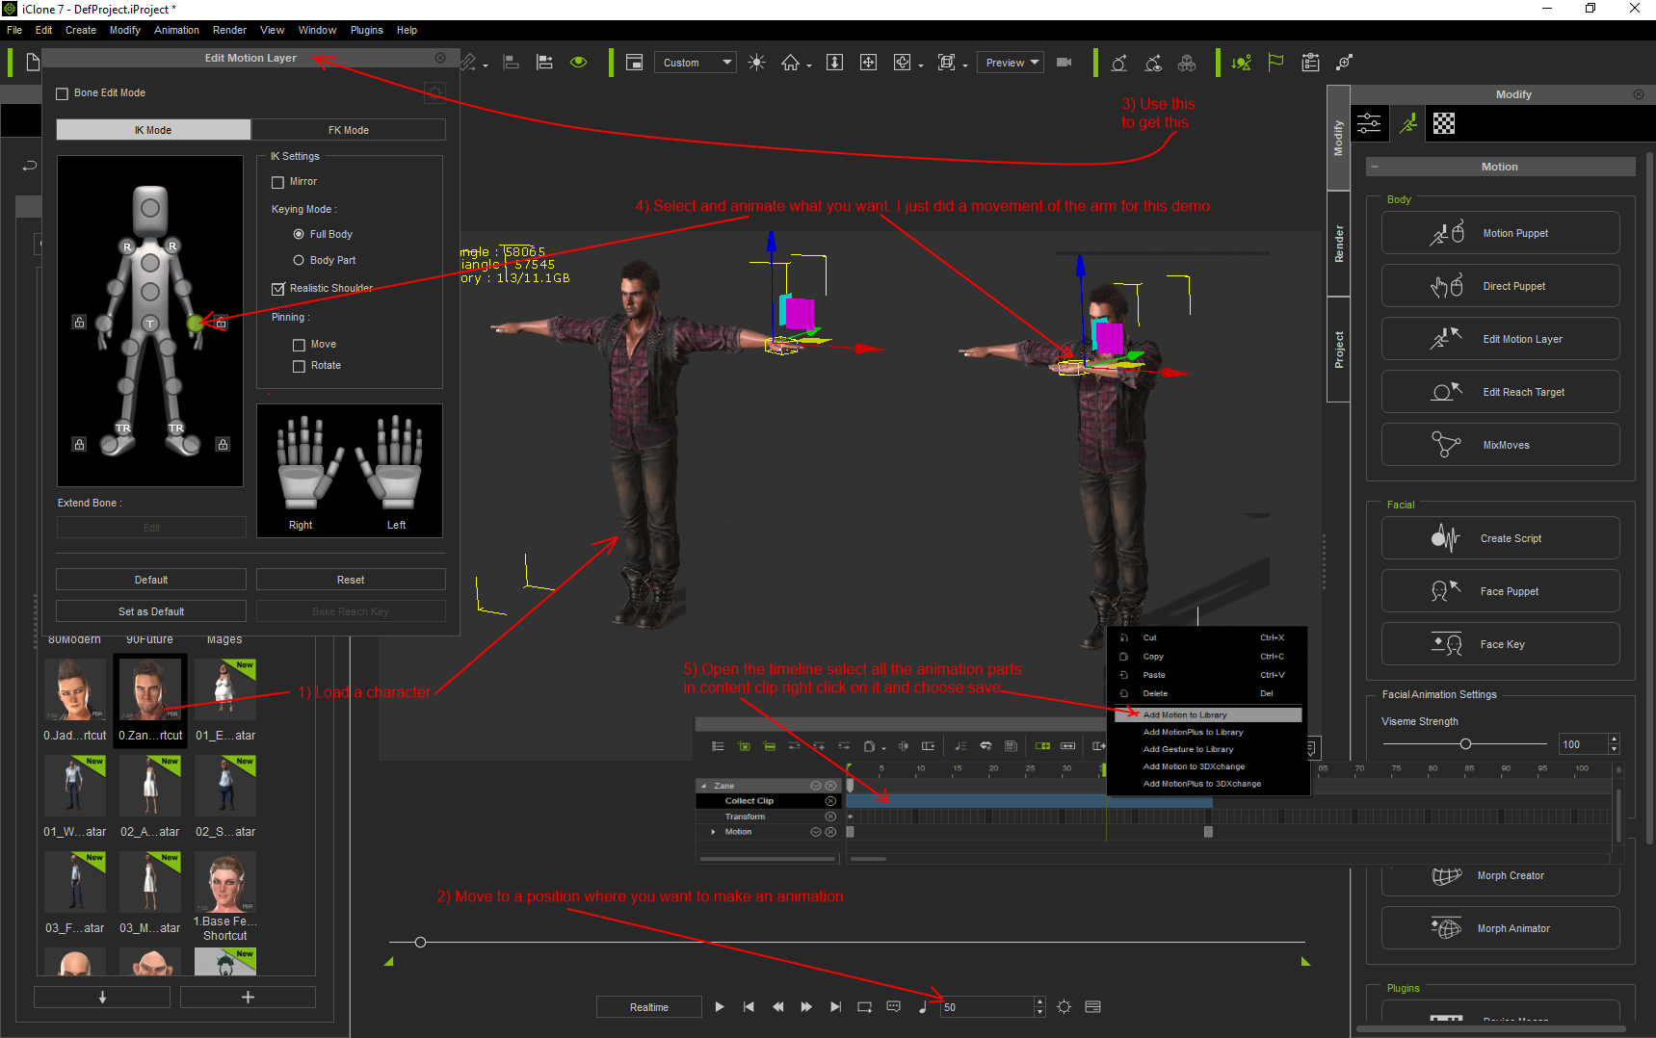This screenshot has width=1656, height=1038.
Task: Uncheck Realistic Shoulder option
Action: (x=278, y=288)
